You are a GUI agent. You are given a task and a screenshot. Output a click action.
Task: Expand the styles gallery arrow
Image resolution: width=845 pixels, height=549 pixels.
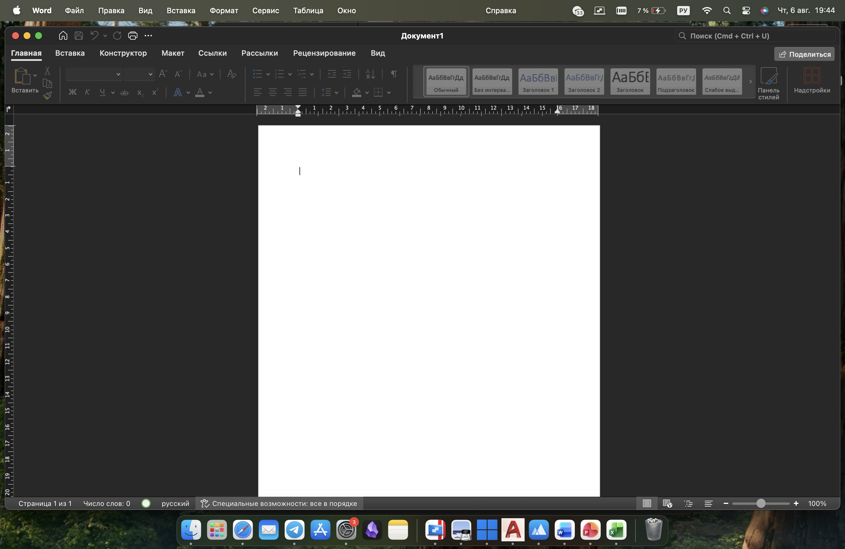click(750, 82)
